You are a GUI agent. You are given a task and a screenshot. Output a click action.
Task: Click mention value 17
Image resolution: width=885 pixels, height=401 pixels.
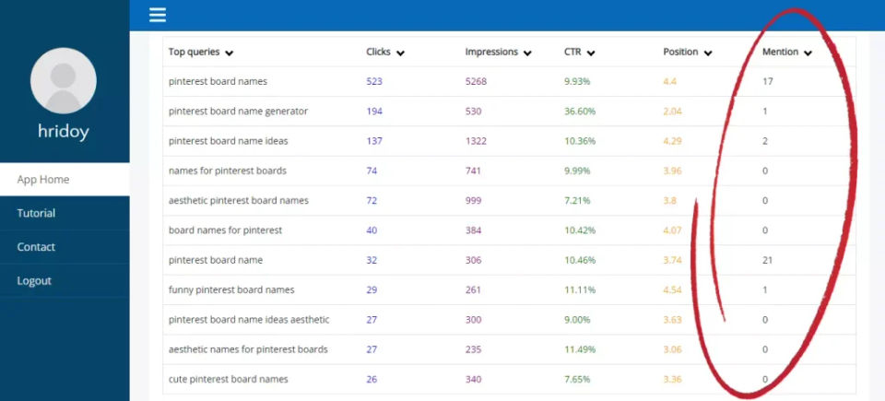point(768,81)
